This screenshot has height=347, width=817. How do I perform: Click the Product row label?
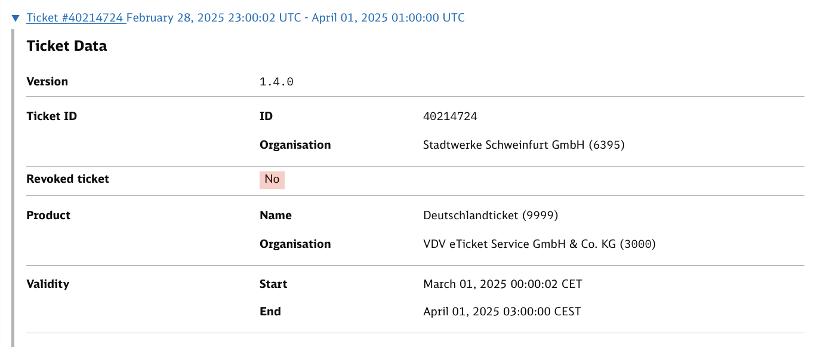48,215
